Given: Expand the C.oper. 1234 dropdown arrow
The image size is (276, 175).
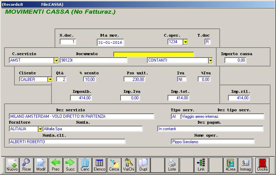Looking at the screenshot, I should pyautogui.click(x=185, y=42).
